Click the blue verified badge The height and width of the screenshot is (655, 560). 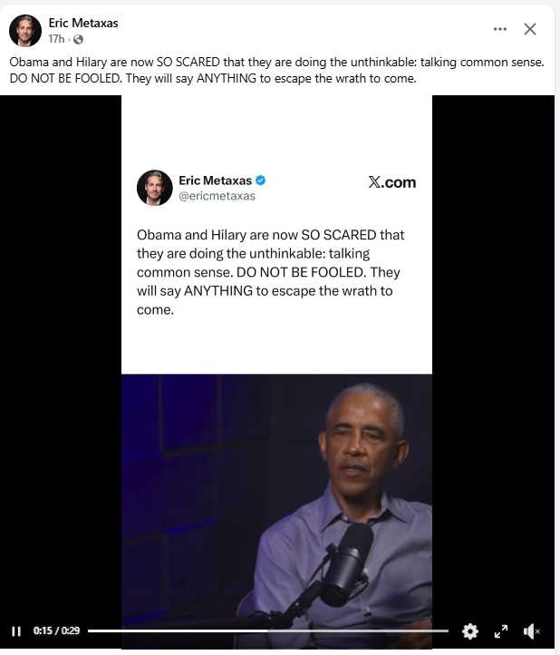point(260,181)
